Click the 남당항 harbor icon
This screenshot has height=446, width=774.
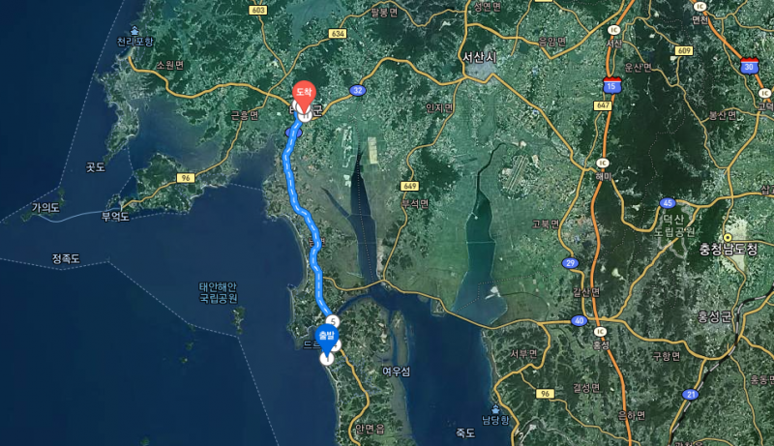[495, 409]
